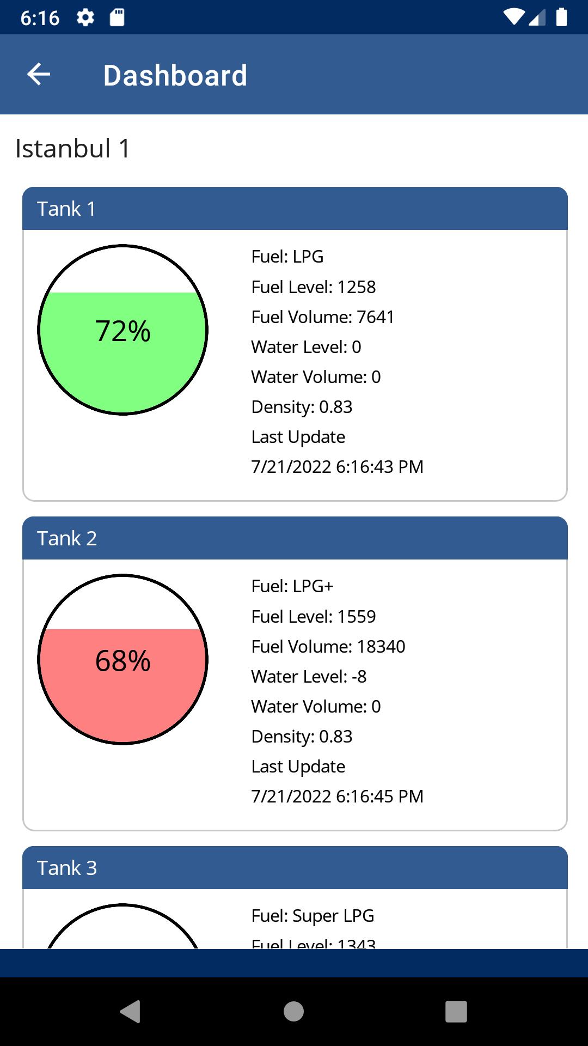
Task: Tap the back arrow in Dashboard header
Action: tap(39, 74)
